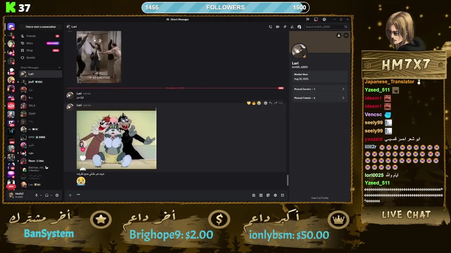Open Discord help question-mark icon
The image size is (451, 253).
(x=324, y=19)
